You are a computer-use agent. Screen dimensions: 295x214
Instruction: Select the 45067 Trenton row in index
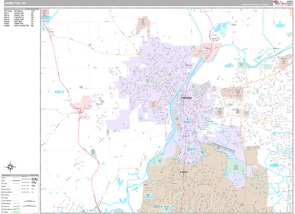(20, 23)
